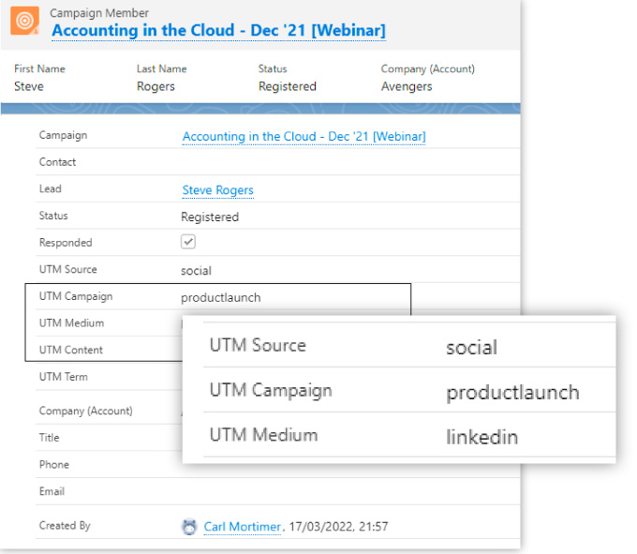Click the empty Contact field row
The height and width of the screenshot is (554, 637).
pos(281,162)
